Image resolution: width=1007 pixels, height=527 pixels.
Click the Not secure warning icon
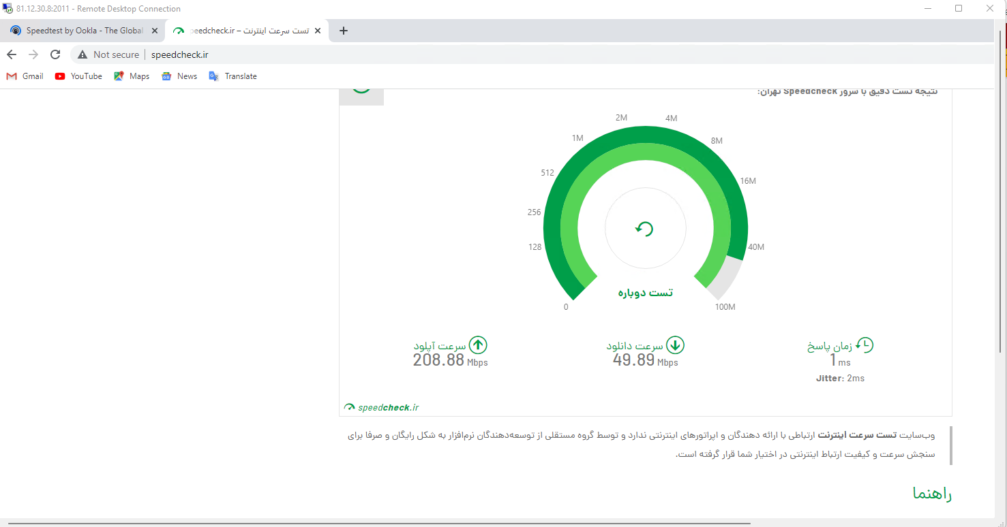(82, 54)
